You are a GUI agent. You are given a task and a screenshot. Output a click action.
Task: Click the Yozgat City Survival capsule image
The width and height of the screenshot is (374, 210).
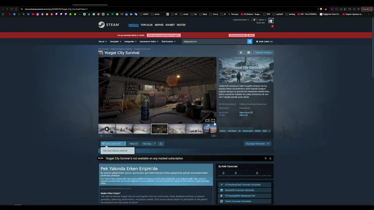[x=246, y=70]
